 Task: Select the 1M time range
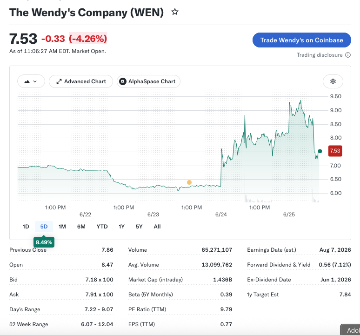(62, 227)
